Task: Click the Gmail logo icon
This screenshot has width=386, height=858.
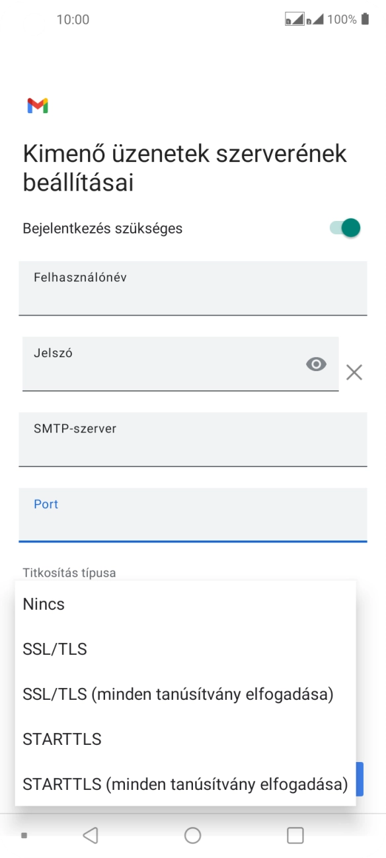Action: click(x=36, y=105)
